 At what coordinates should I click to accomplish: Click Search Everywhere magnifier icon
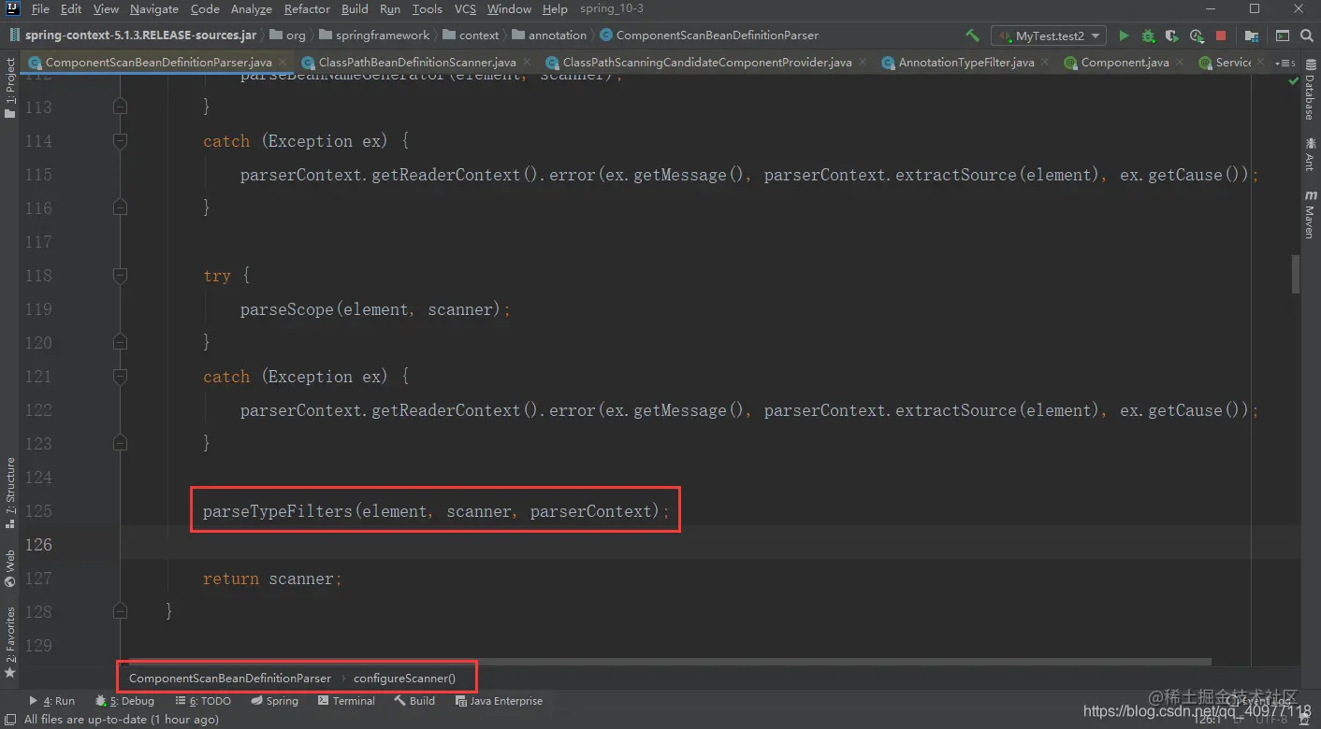pyautogui.click(x=1307, y=36)
